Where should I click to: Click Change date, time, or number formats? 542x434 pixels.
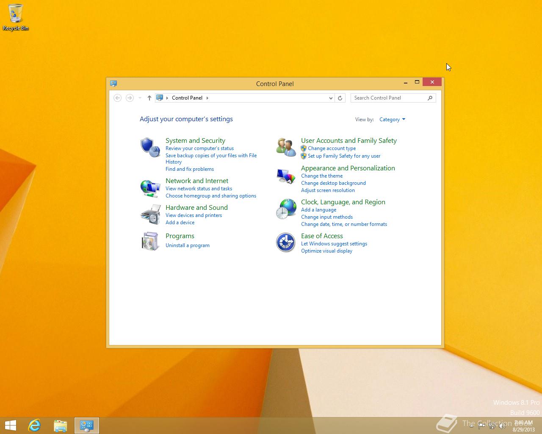coord(344,224)
